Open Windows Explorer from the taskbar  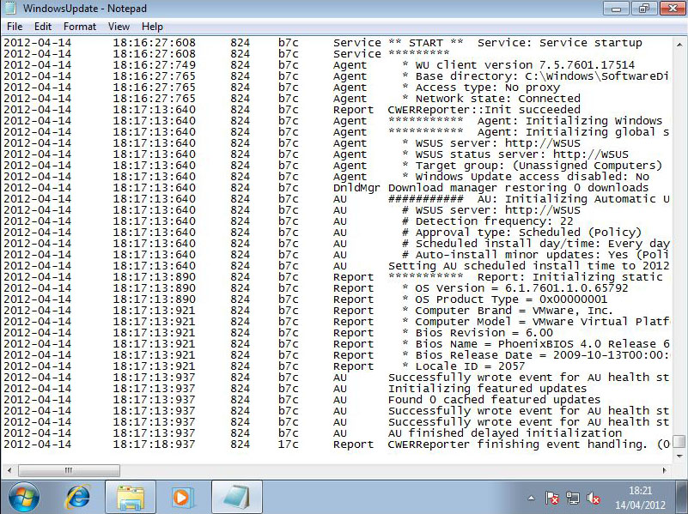coord(131,498)
